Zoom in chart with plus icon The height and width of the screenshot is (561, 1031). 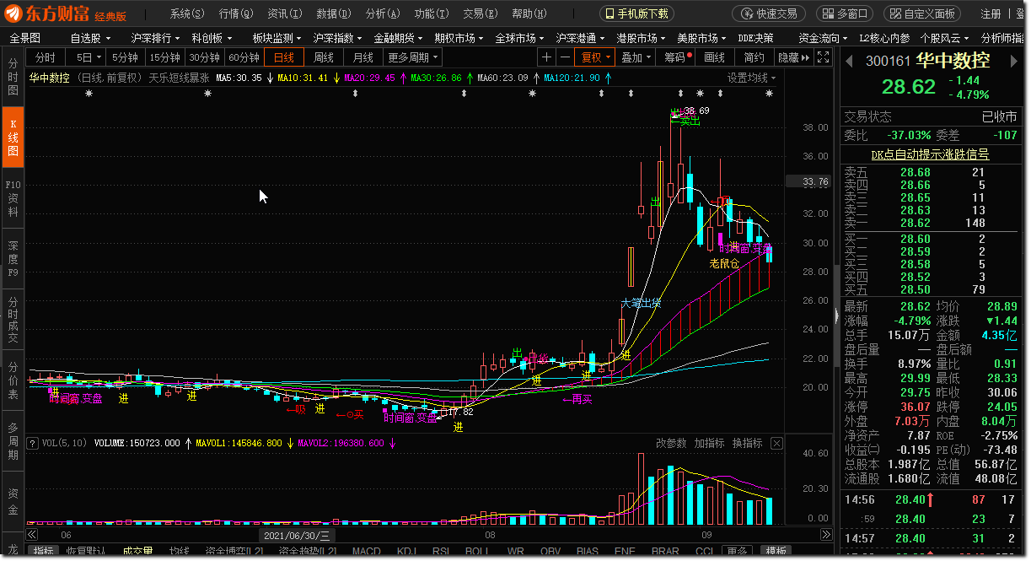(x=547, y=57)
